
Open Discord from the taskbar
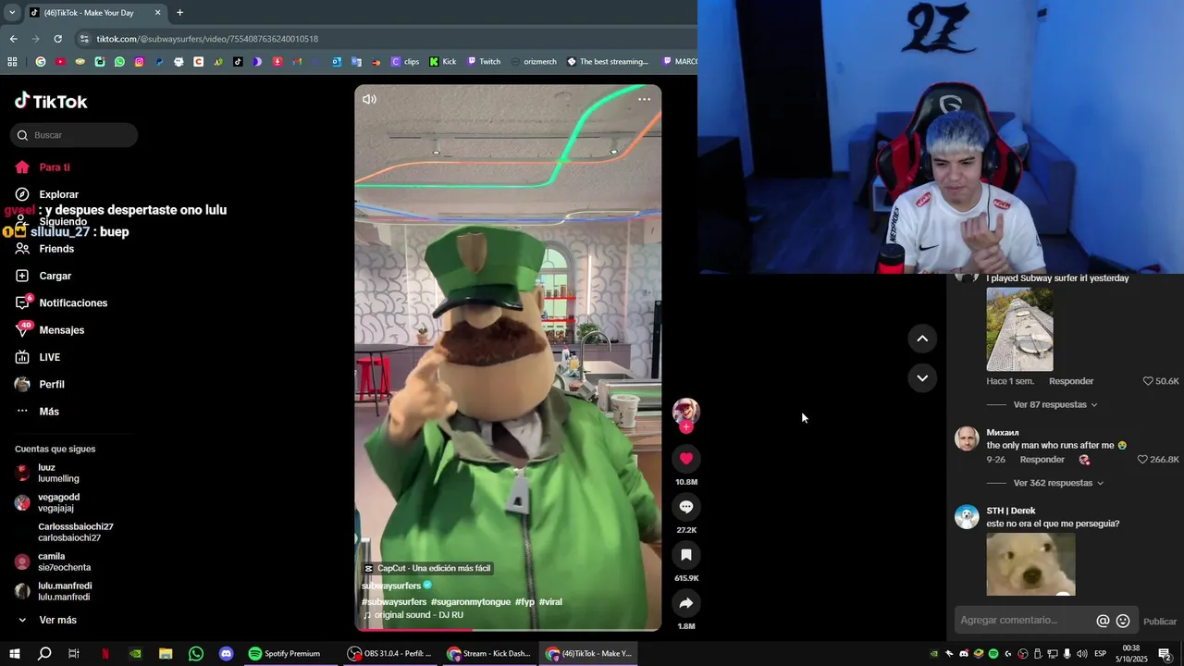(x=227, y=654)
